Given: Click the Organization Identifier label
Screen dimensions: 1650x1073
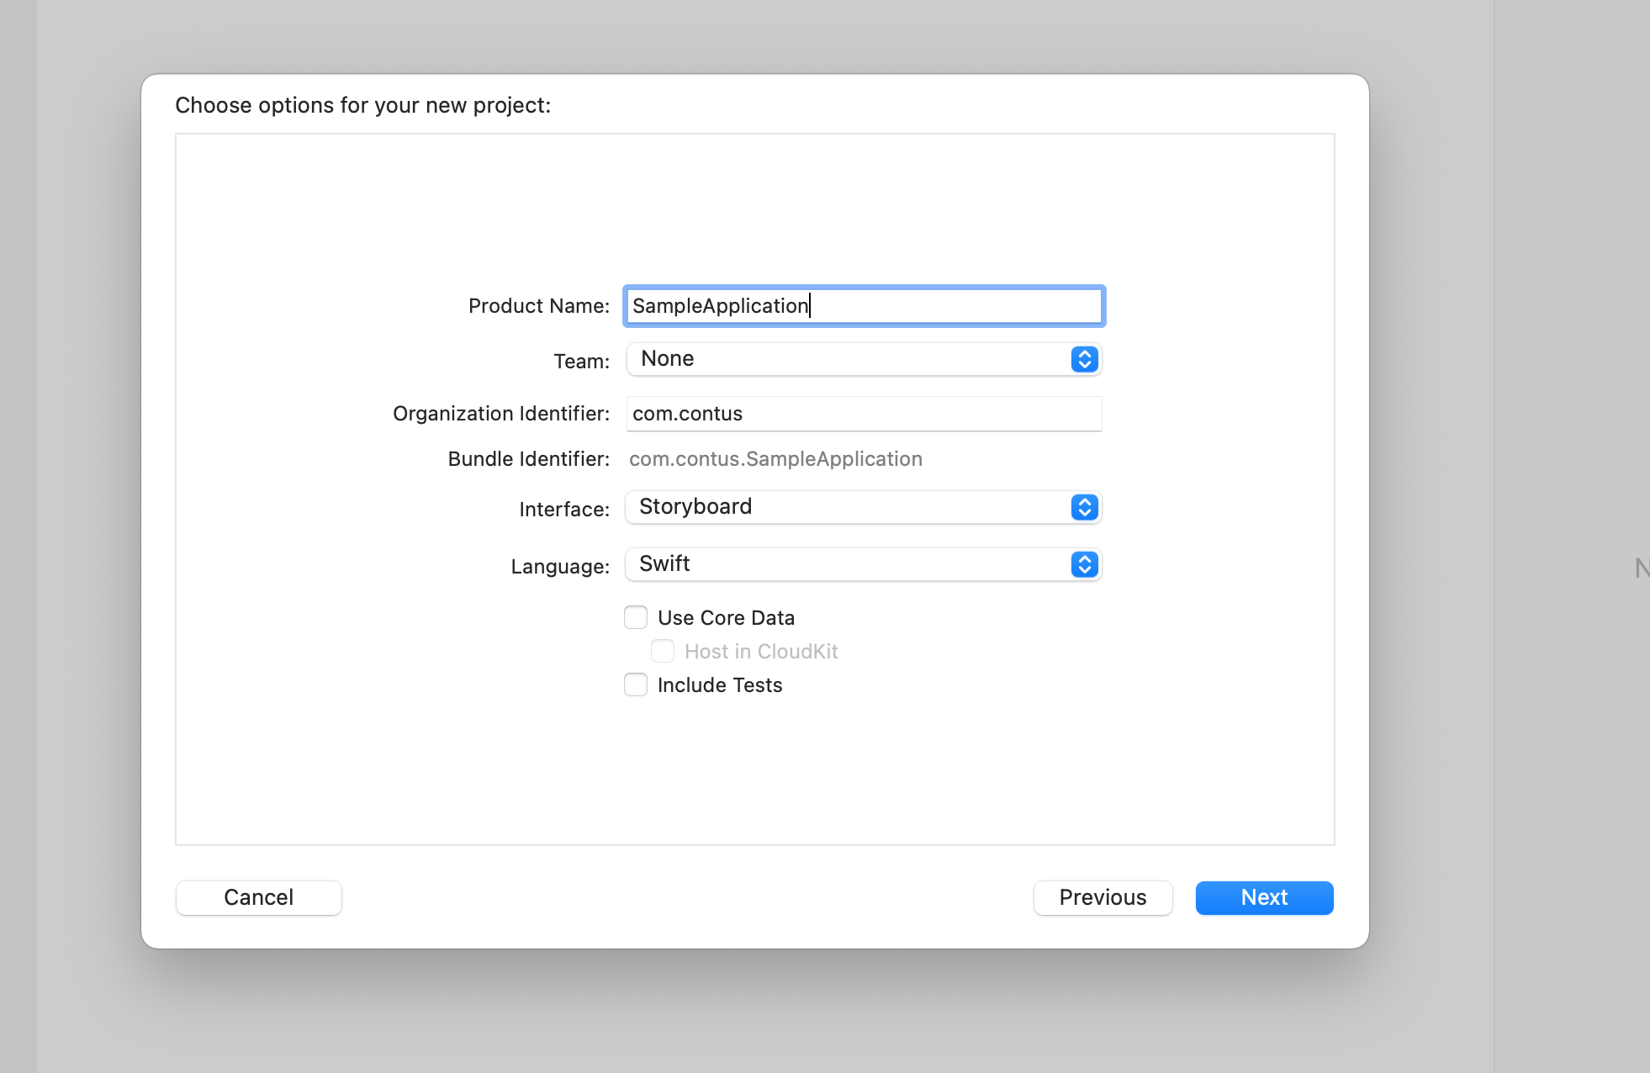Looking at the screenshot, I should click(501, 414).
